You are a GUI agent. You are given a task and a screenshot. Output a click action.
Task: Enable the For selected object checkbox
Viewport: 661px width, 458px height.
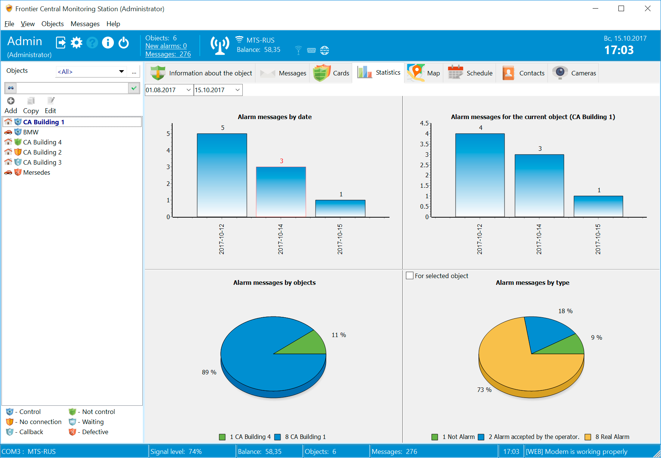pyautogui.click(x=410, y=276)
